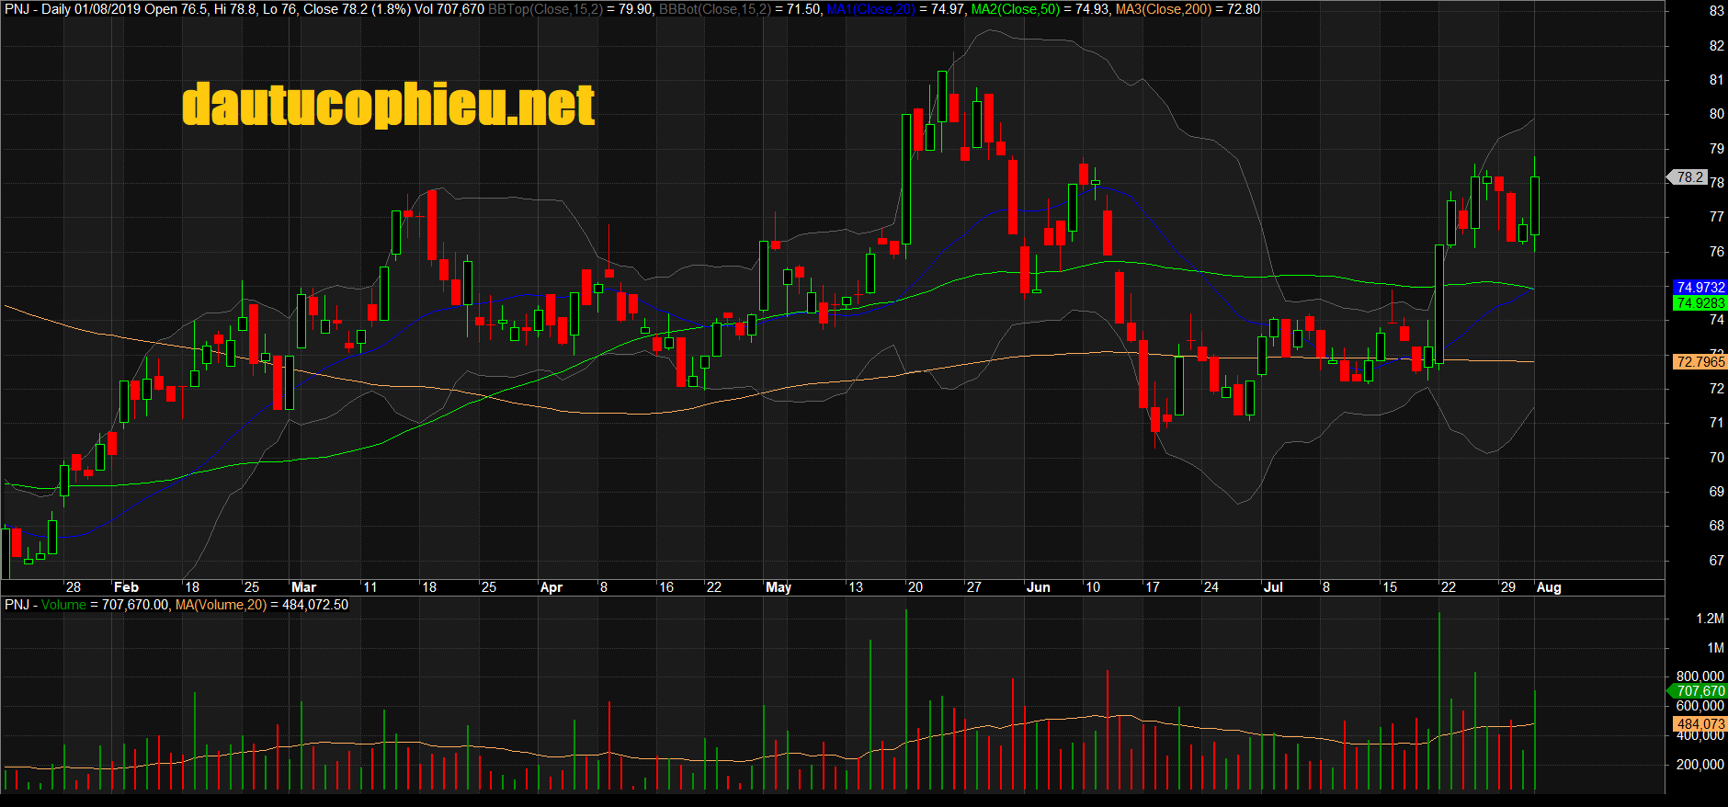Screen dimensions: 1728x807
Task: Click the Jul month label on date axis
Action: [x=1274, y=587]
